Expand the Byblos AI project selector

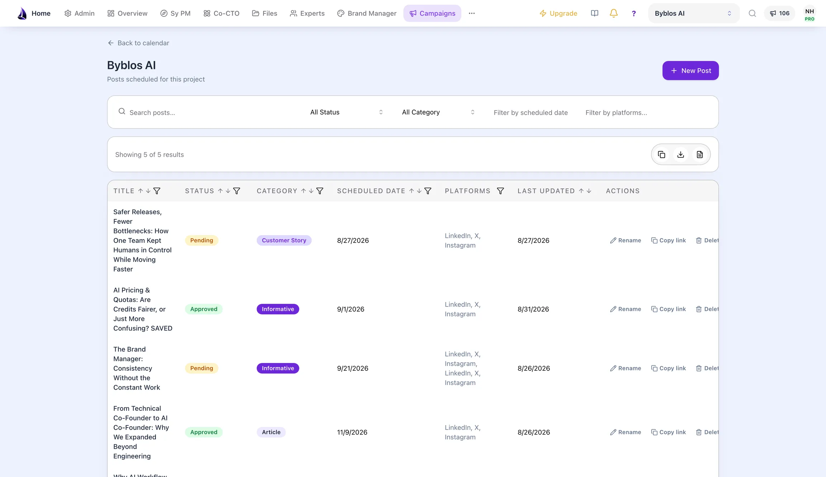pyautogui.click(x=694, y=13)
